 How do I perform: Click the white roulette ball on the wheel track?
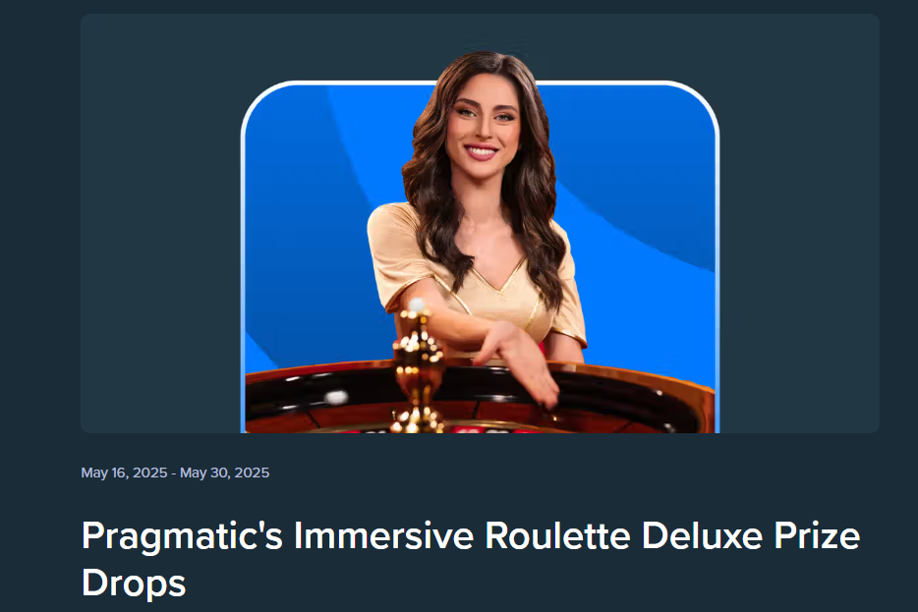335,398
